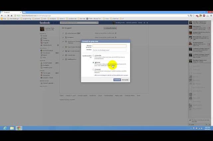Select the Deschis (open) privacy radio button
Image resolution: width=213 pixels, height=141 pixels.
click(x=93, y=55)
